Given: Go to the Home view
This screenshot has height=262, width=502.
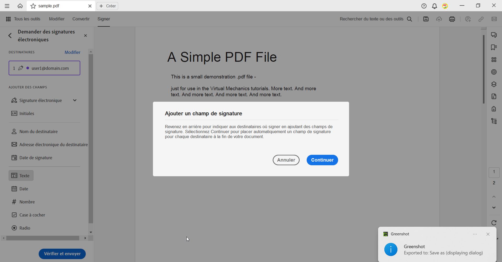Looking at the screenshot, I should click(20, 6).
